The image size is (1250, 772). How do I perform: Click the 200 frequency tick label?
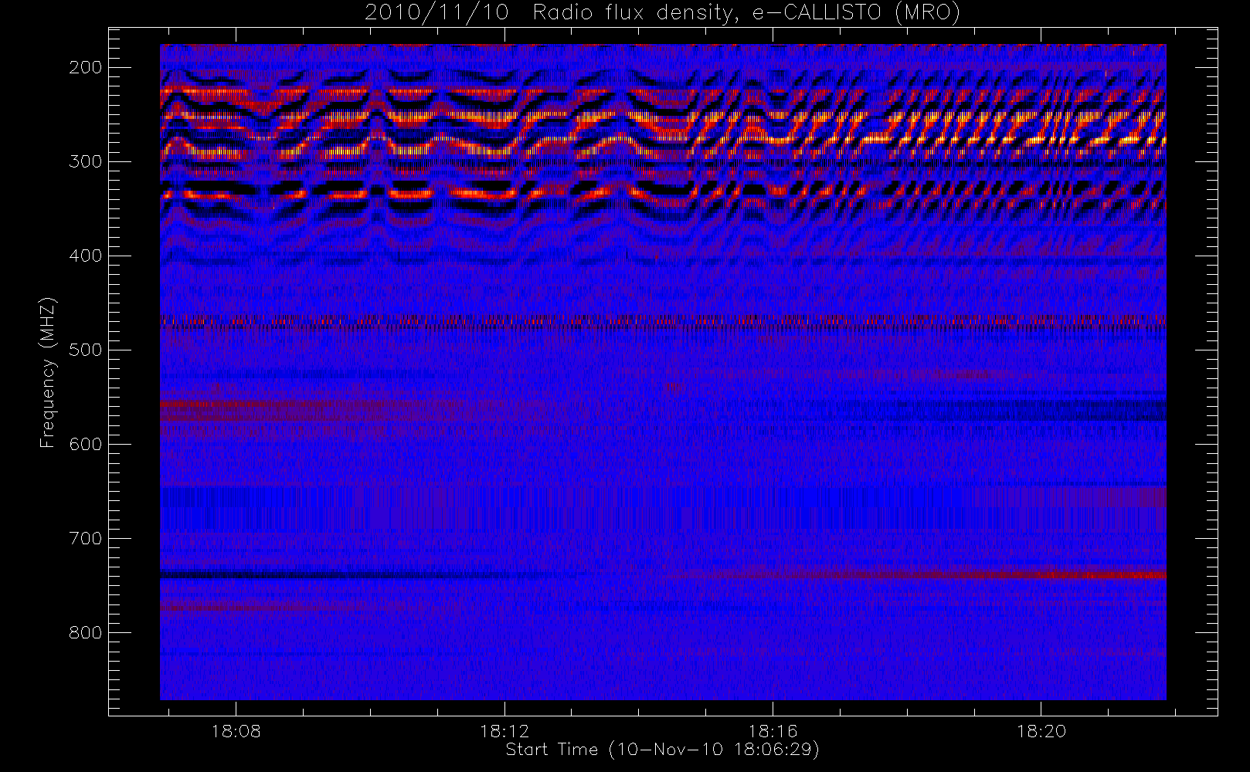pyautogui.click(x=86, y=67)
